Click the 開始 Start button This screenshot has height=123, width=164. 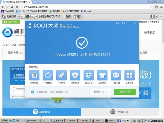pyautogui.click(x=4, y=120)
